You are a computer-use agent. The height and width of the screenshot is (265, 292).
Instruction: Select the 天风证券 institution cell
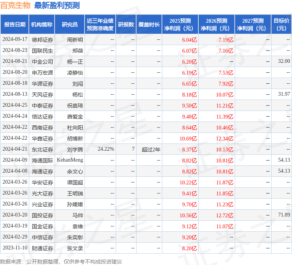(x=42, y=95)
